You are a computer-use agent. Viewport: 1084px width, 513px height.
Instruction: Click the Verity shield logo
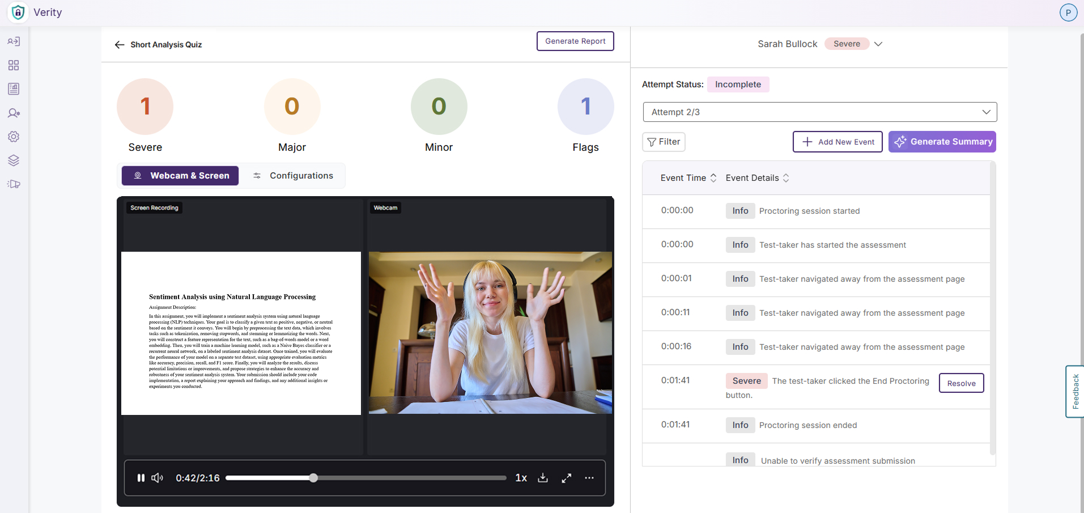18,12
